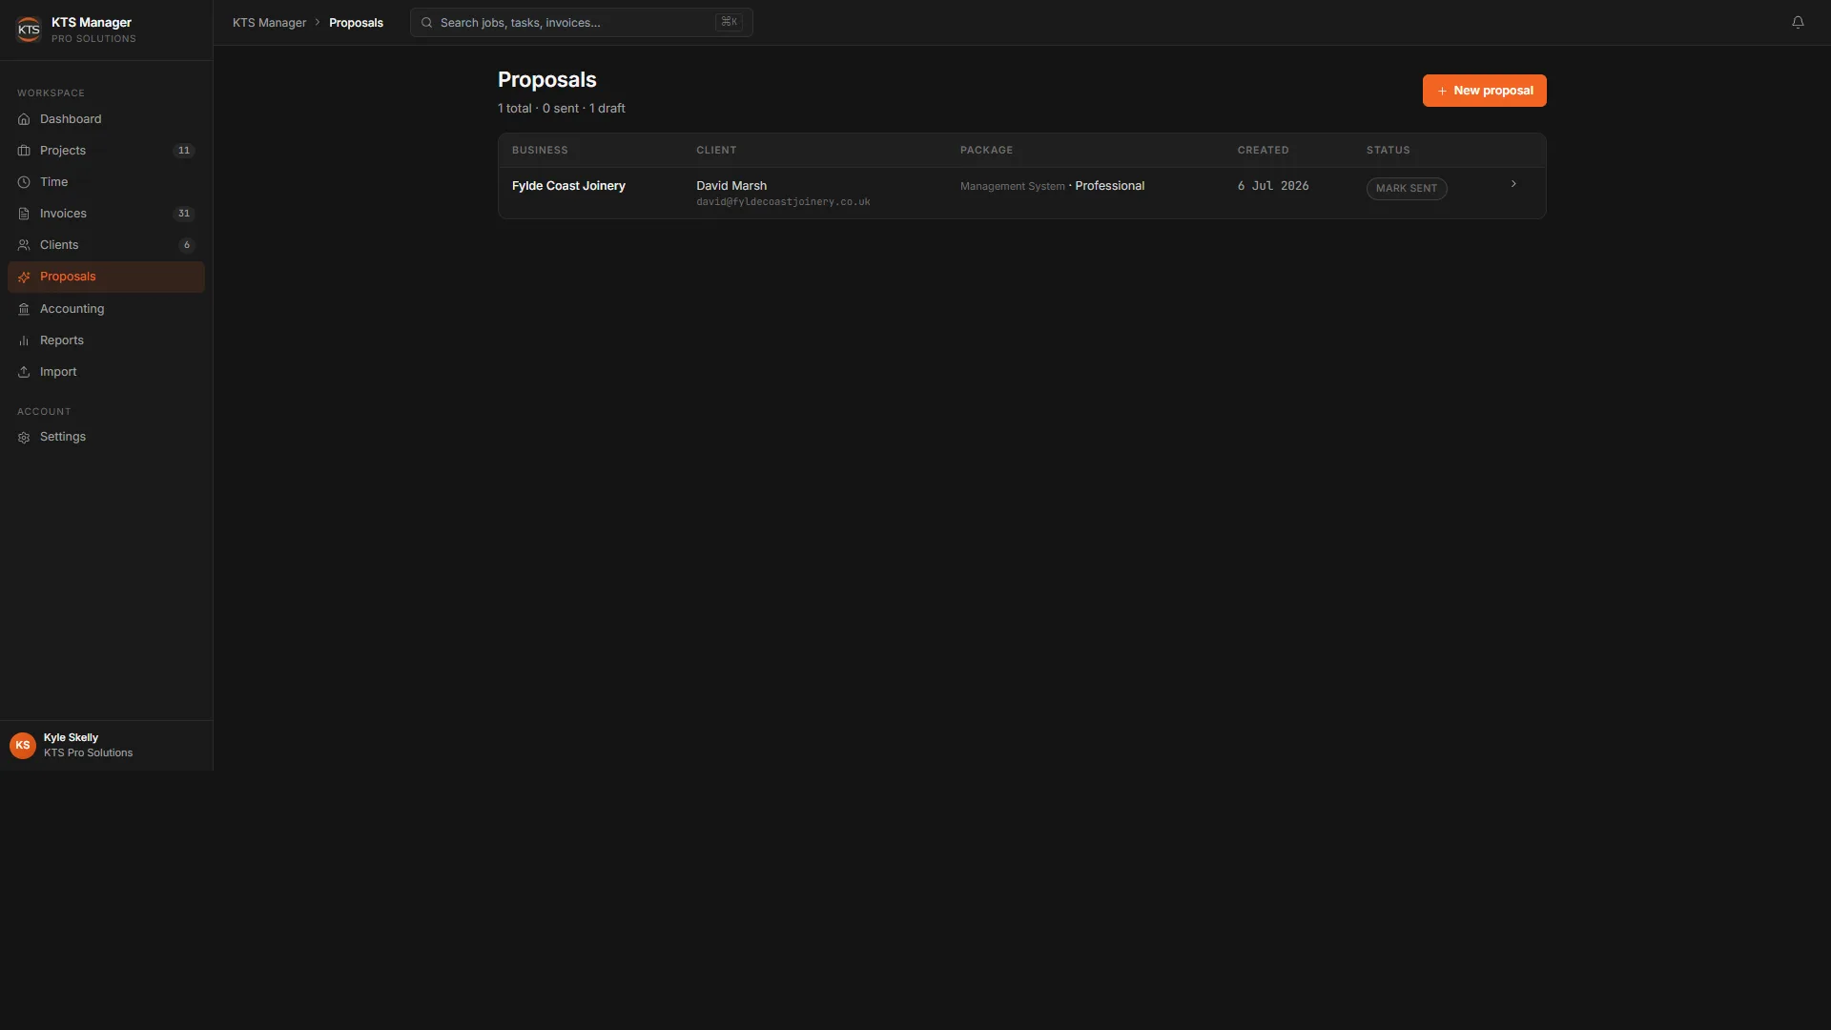Open Accounting via its bank icon
The width and height of the screenshot is (1831, 1030).
24,309
